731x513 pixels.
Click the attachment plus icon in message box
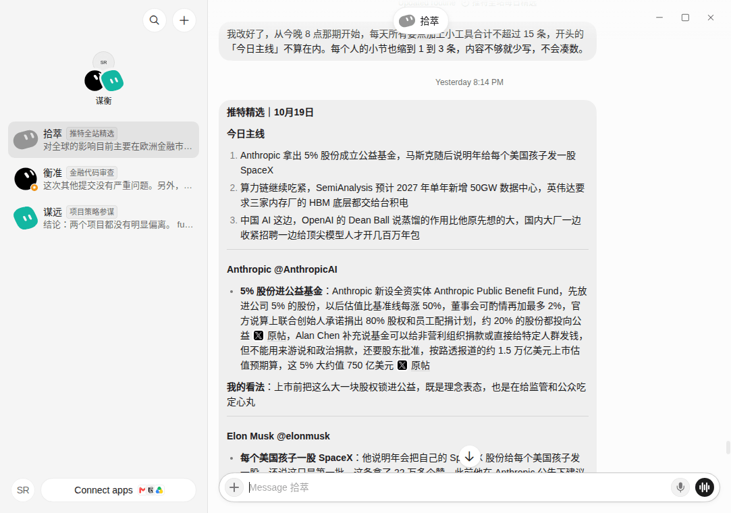234,487
